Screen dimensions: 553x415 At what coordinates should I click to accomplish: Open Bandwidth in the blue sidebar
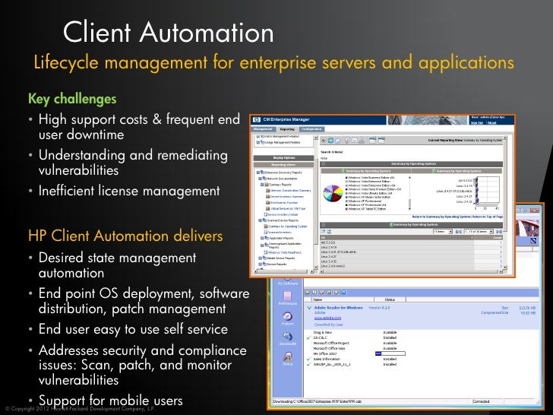287,338
